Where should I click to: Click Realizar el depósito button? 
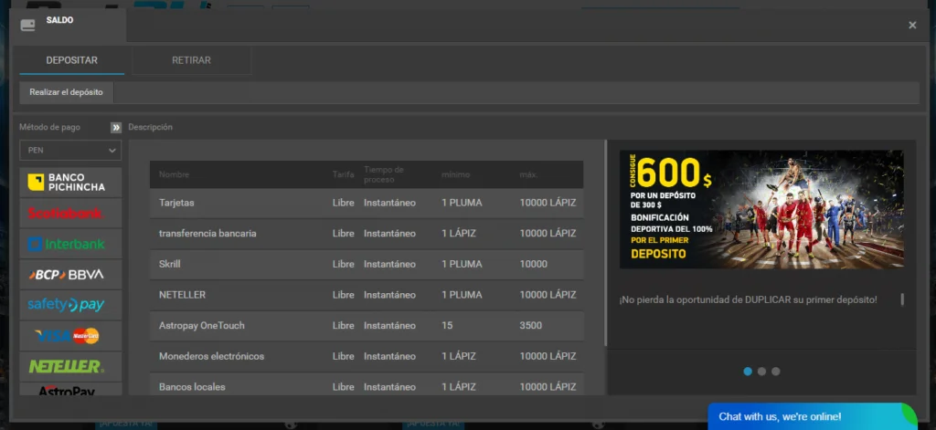coord(66,92)
